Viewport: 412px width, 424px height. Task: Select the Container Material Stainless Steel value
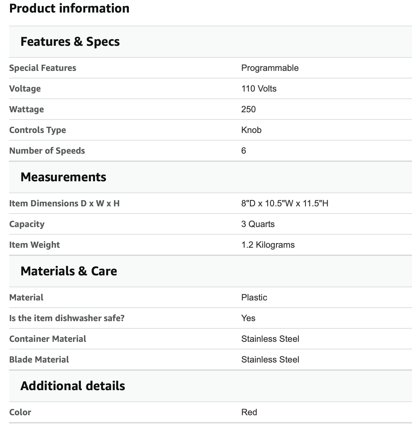pyautogui.click(x=270, y=339)
